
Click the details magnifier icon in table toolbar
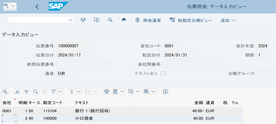click(5, 91)
